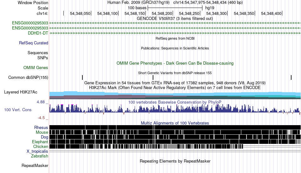
Task: Click the layered H3K27Ac signal graph
Action: click(175, 95)
